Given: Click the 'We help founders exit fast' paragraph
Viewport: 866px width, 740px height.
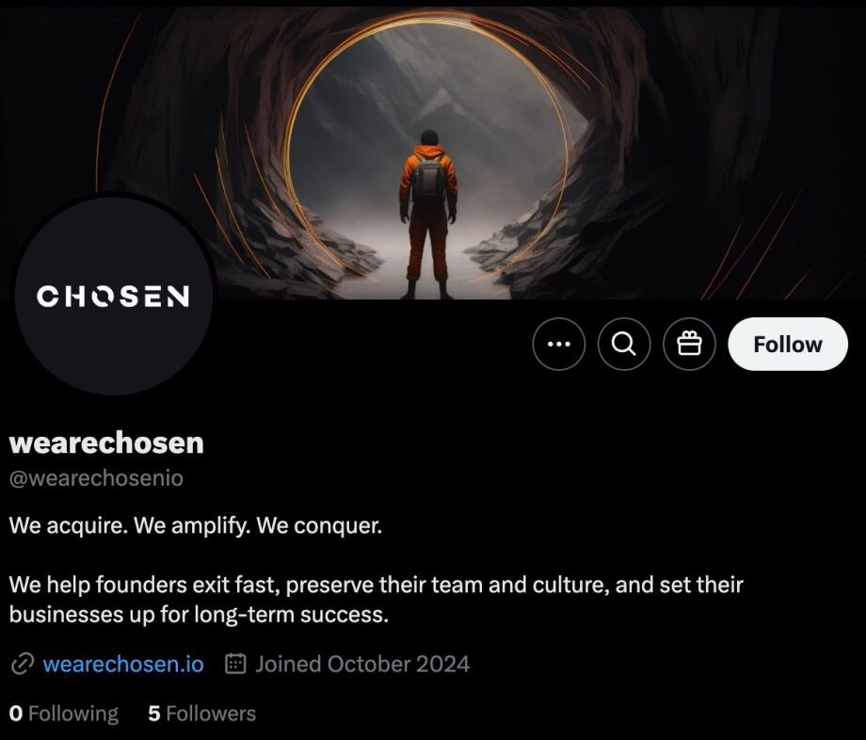Looking at the screenshot, I should [x=377, y=599].
